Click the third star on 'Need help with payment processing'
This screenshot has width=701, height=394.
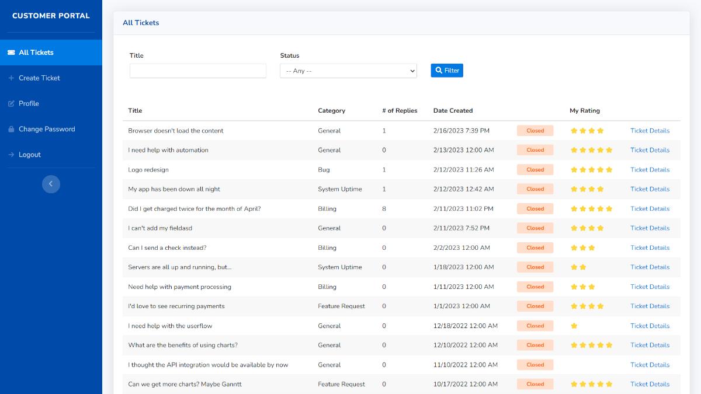coord(591,287)
